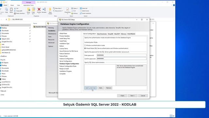Click the Back button in setup
This screenshot has width=209, height=118.
click(x=122, y=96)
